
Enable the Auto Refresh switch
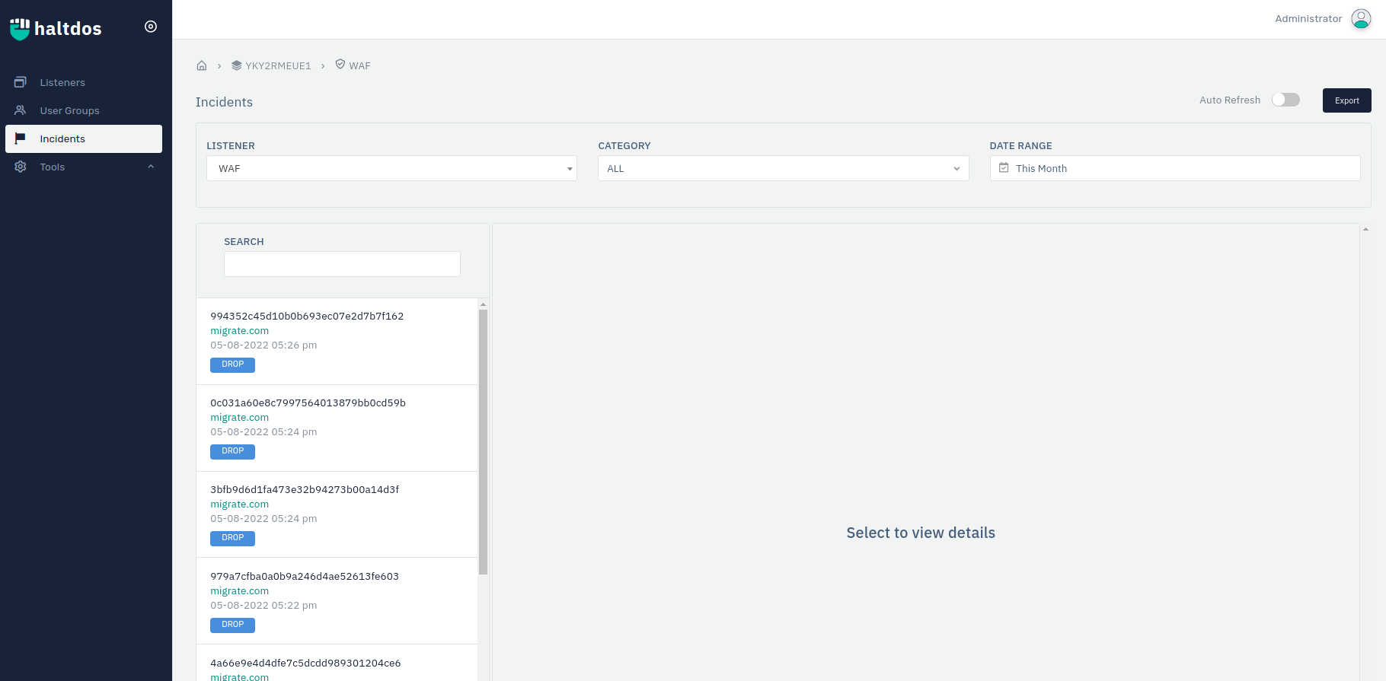pyautogui.click(x=1286, y=100)
